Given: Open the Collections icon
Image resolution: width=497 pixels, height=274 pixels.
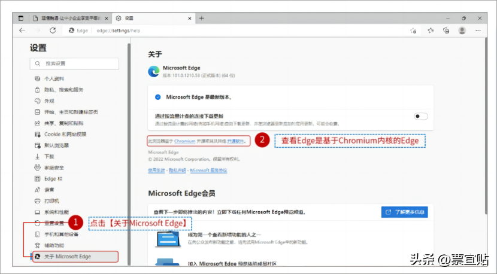Looking at the screenshot, I should 446,31.
